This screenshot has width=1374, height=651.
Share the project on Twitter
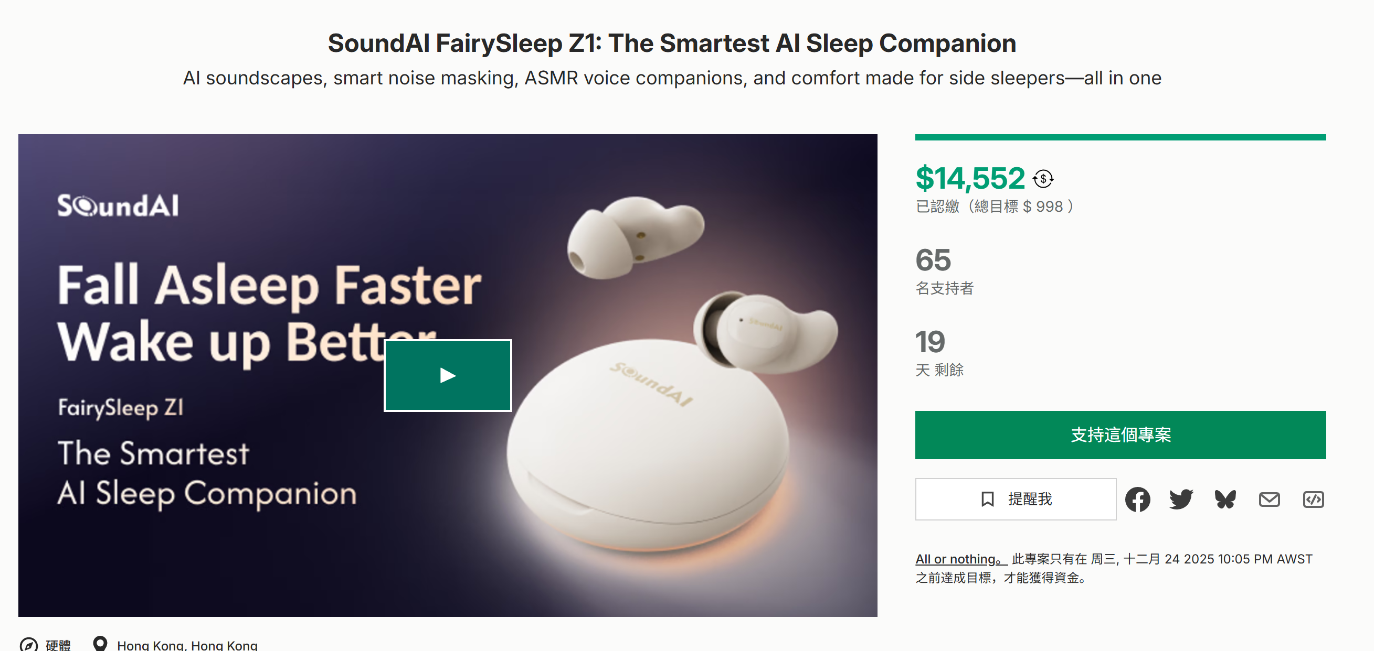pyautogui.click(x=1182, y=499)
